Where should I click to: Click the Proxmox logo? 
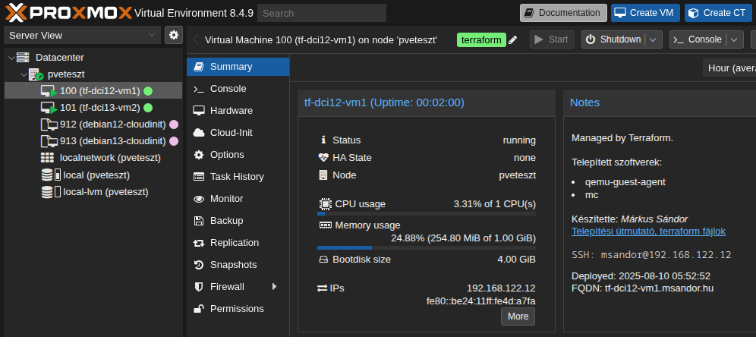click(x=68, y=13)
